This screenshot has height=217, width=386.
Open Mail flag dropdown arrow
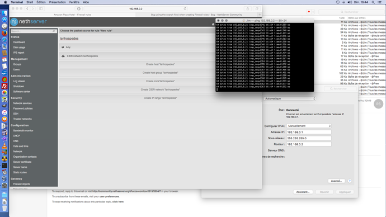313,12
